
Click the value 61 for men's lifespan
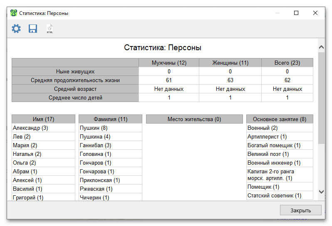point(169,80)
